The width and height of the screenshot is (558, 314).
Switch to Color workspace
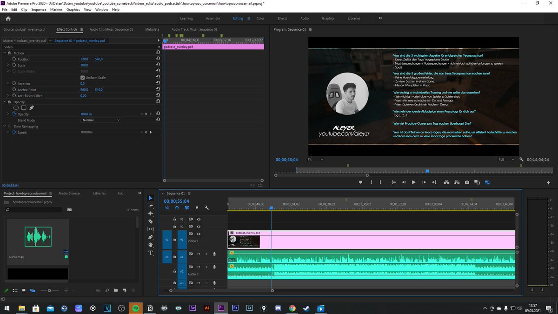(x=260, y=18)
